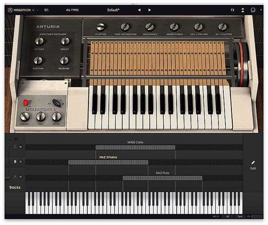Click the Flutter knob
The height and width of the screenshot is (225, 268).
pos(100,27)
